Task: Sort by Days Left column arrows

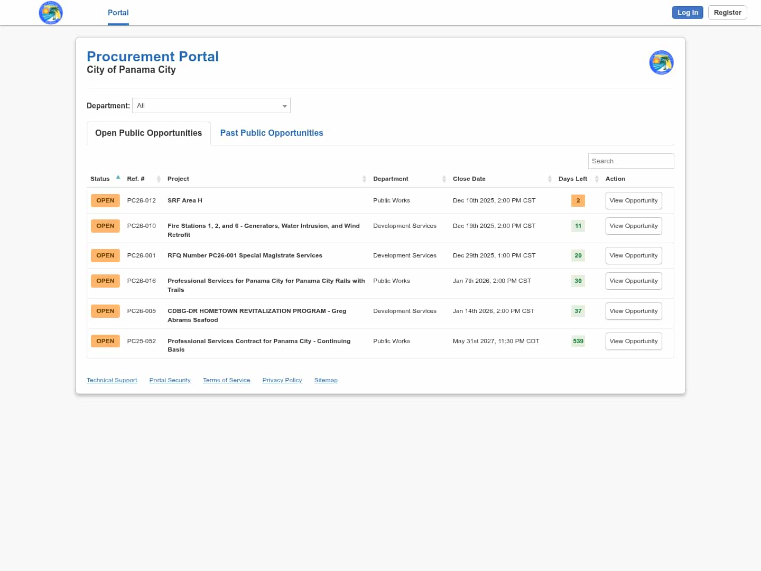Action: pyautogui.click(x=597, y=179)
